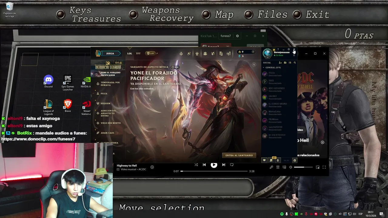
Task: Open Discord desktop shortcut
Action: click(48, 82)
